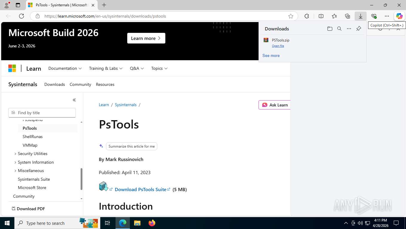The width and height of the screenshot is (406, 229).
Task: Open the Windows Start menu
Action: pos(7,223)
